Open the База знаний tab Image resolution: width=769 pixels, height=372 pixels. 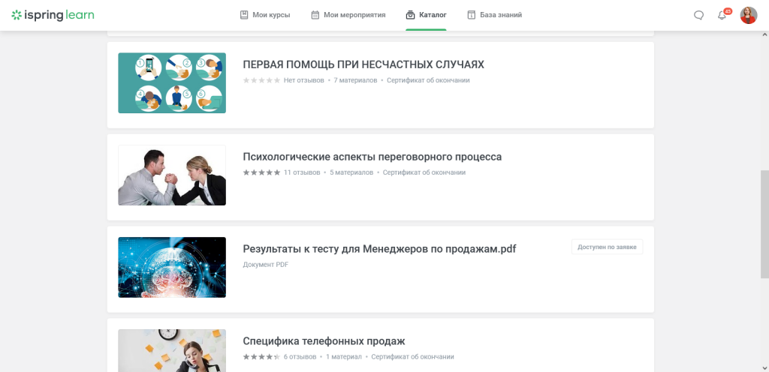point(494,15)
